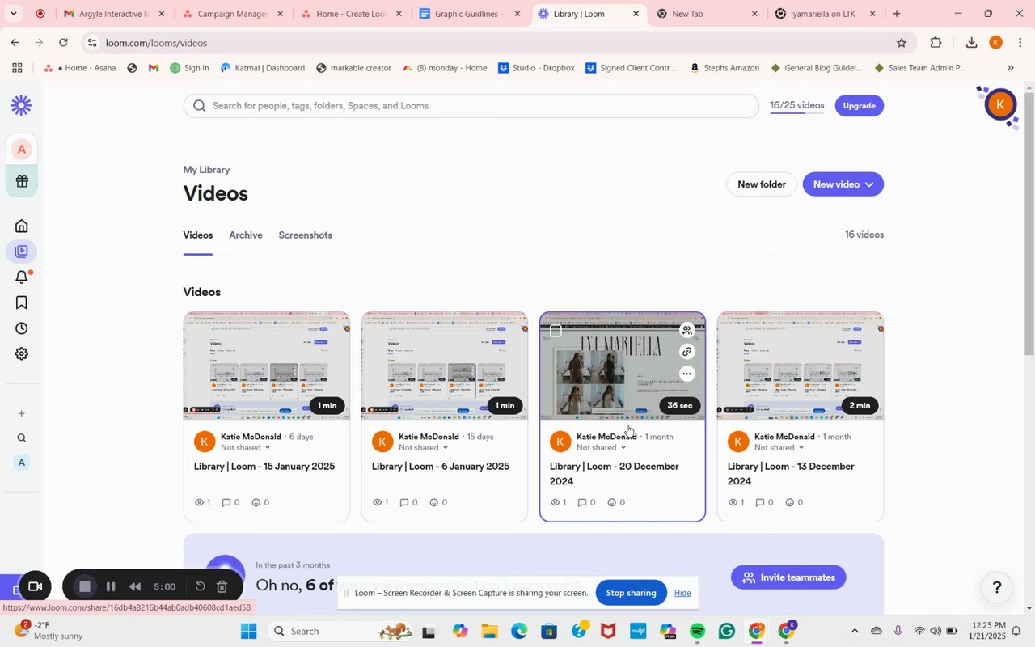This screenshot has width=1035, height=647.
Task: Switch to the Archive tab
Action: pyautogui.click(x=246, y=235)
